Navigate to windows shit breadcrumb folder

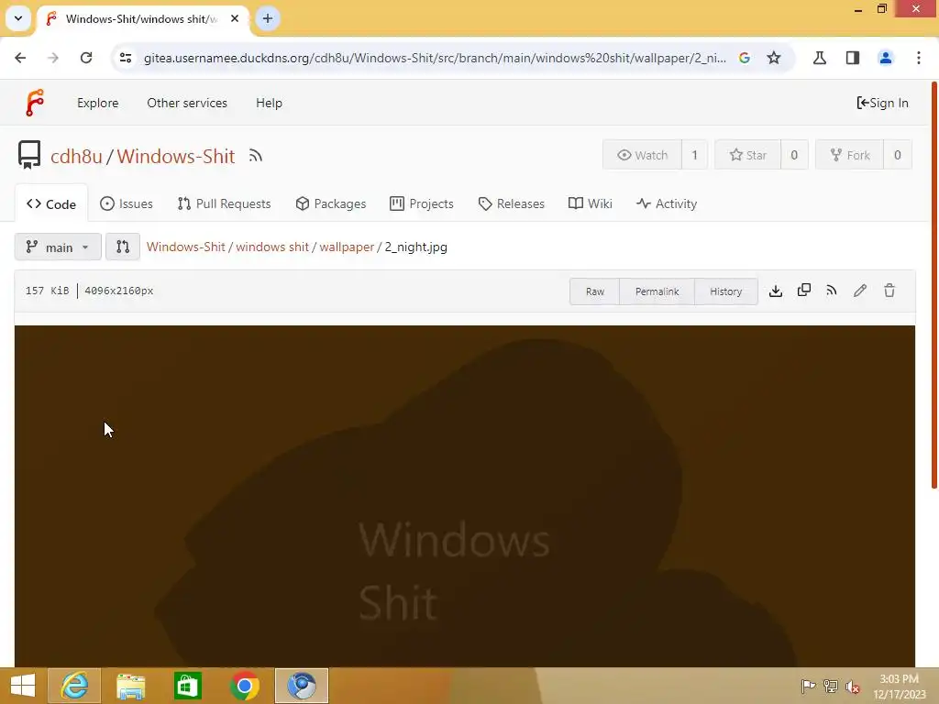tap(272, 247)
